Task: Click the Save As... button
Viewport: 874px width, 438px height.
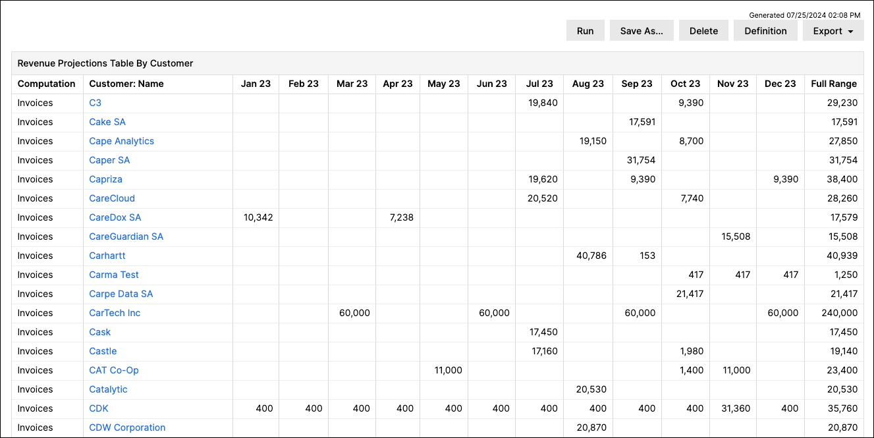Action: point(642,30)
